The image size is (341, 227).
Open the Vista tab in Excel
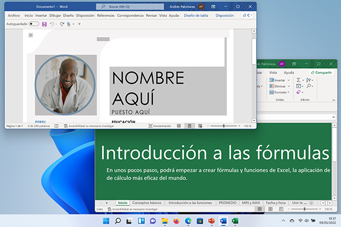273,72
